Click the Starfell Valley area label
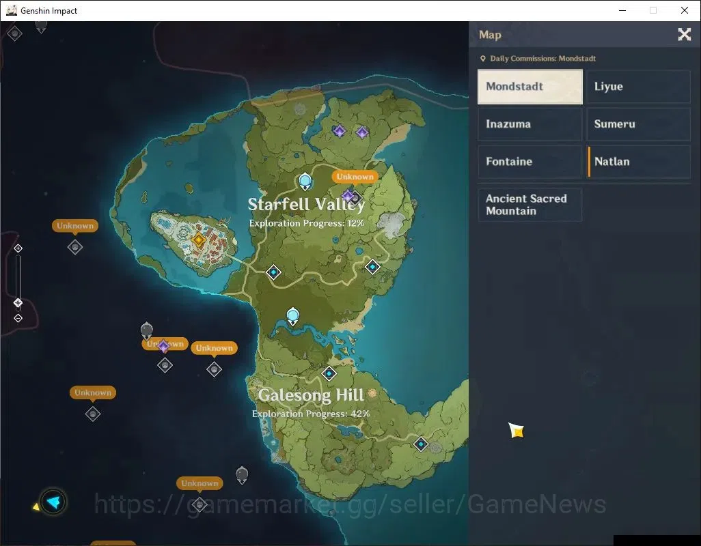 (x=307, y=205)
